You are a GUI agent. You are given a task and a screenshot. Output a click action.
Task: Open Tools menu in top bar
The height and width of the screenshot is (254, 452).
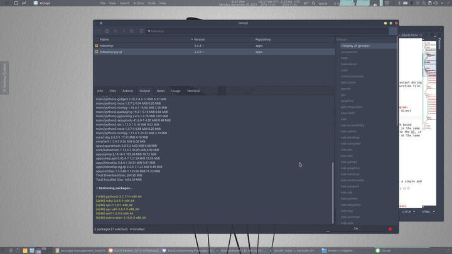point(152,3)
